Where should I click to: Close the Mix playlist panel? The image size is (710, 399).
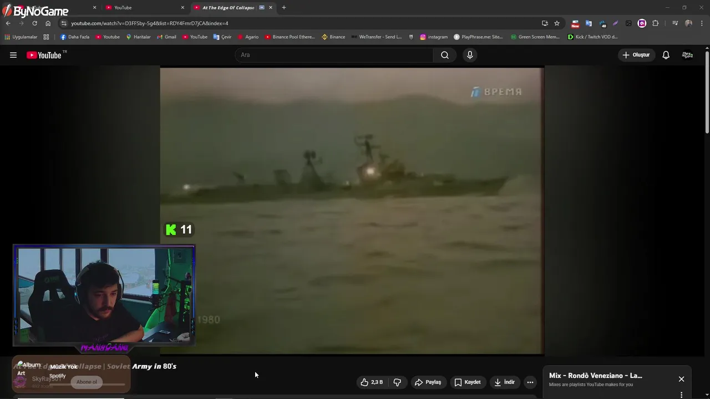[681, 379]
